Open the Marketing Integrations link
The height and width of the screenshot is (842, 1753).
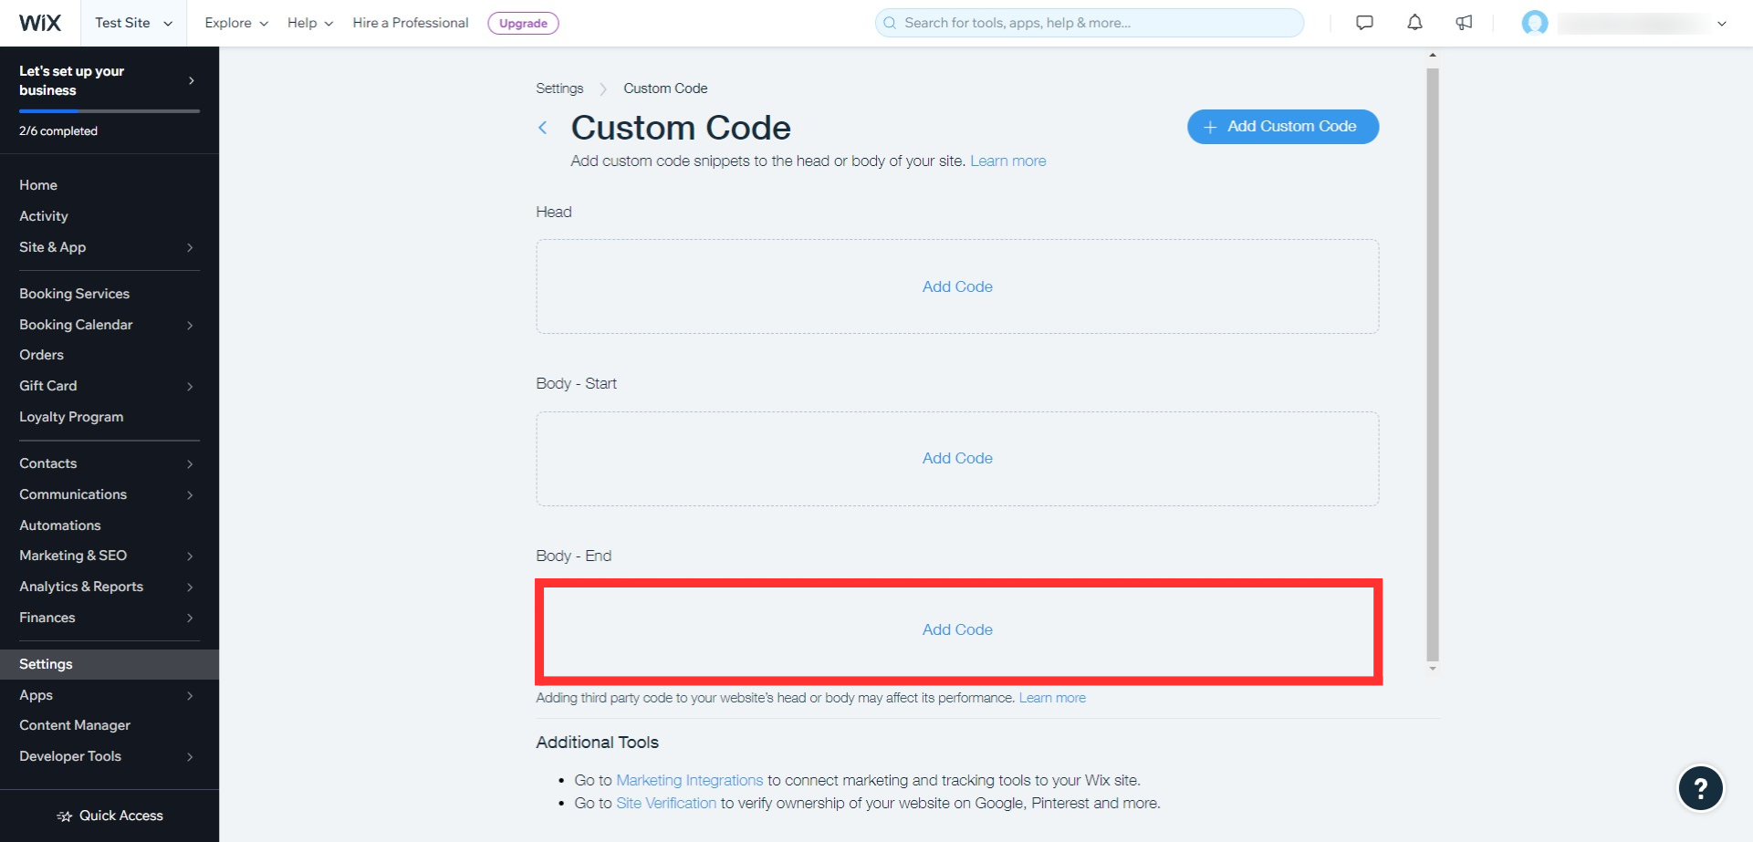coord(689,780)
